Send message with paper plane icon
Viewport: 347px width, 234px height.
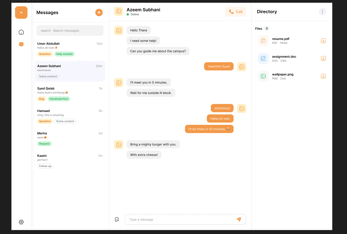tap(239, 219)
